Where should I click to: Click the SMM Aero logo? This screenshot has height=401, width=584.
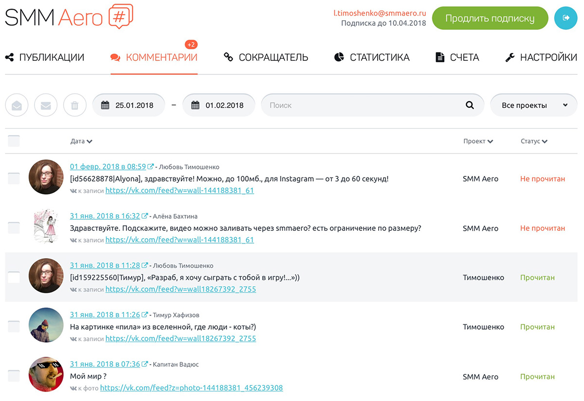[69, 17]
